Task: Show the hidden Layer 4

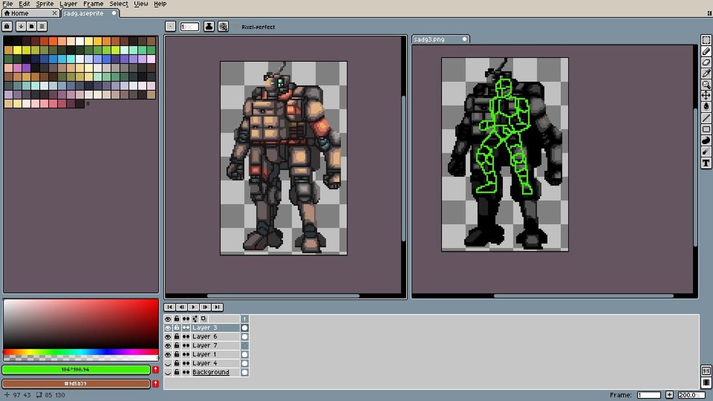Action: 168,363
